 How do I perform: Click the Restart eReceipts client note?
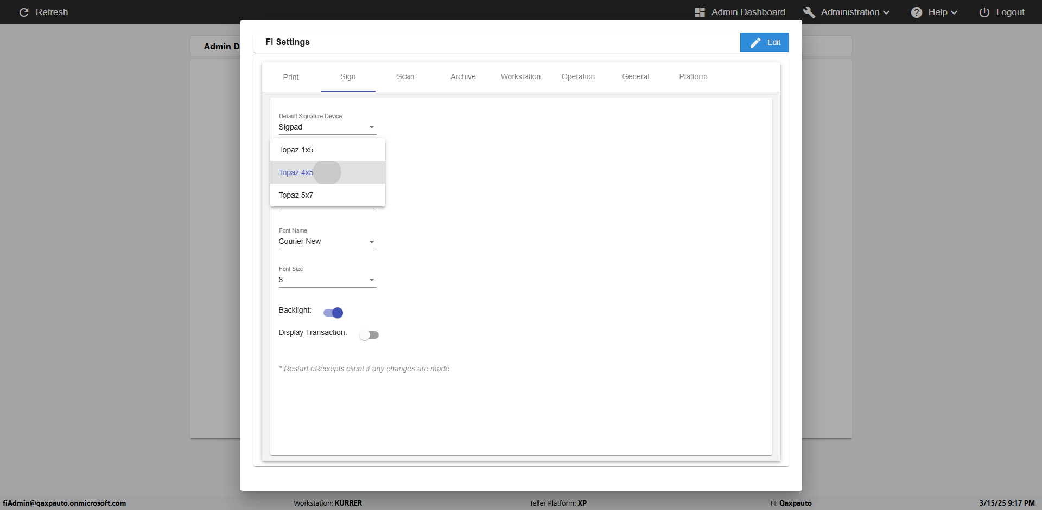[x=365, y=369]
